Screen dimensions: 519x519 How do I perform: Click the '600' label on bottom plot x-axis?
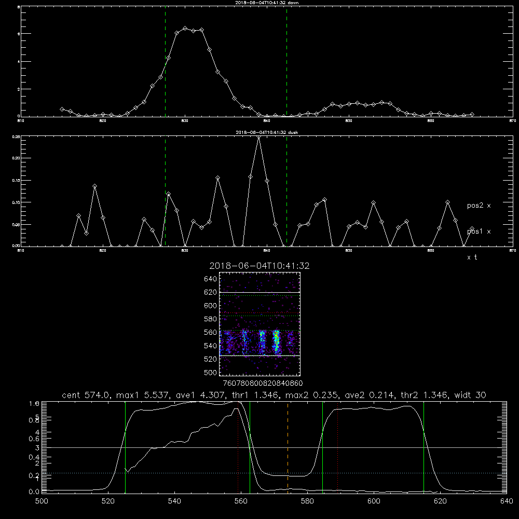pos(374,501)
